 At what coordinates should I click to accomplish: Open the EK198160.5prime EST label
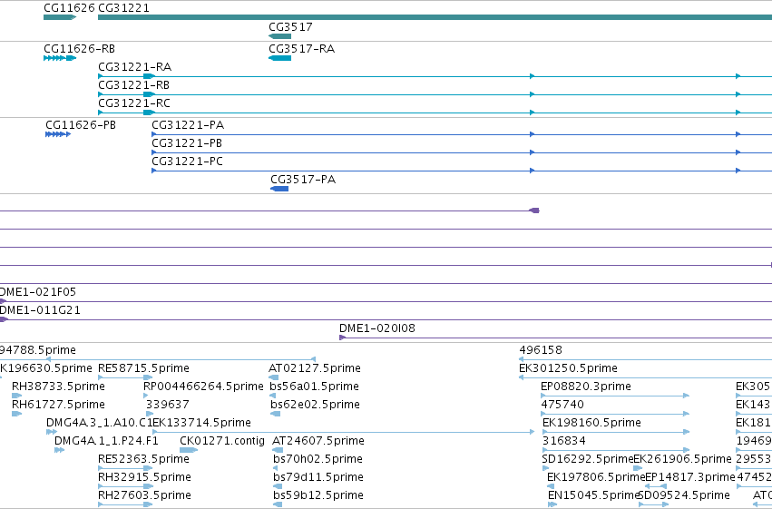pos(591,423)
